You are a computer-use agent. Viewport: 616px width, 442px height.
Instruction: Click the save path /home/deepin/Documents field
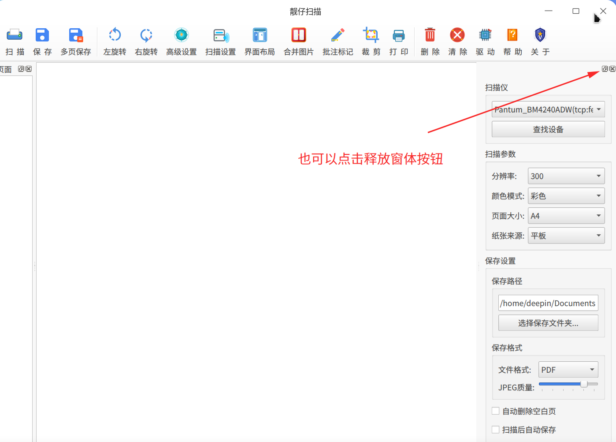pyautogui.click(x=548, y=303)
